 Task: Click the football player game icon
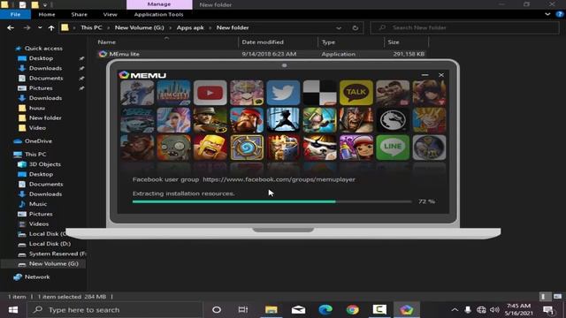137,93
